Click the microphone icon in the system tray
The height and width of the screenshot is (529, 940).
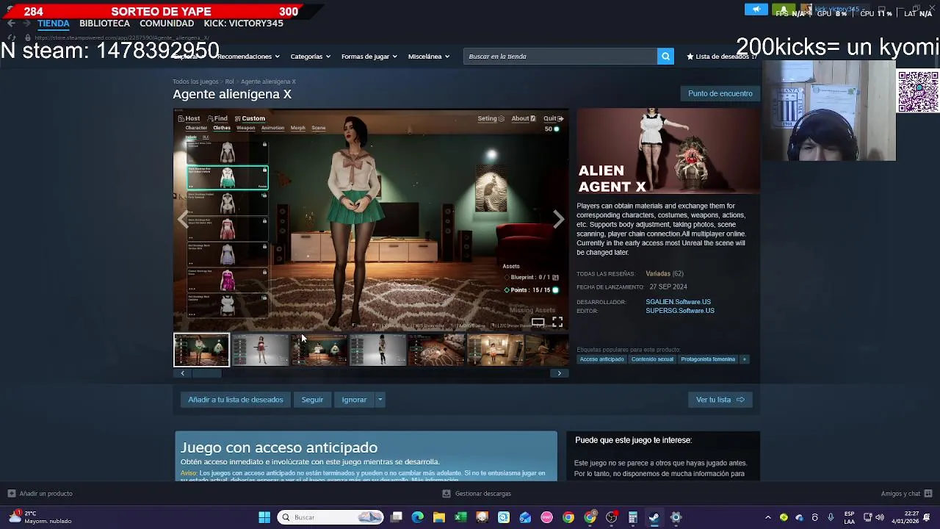coord(831,517)
